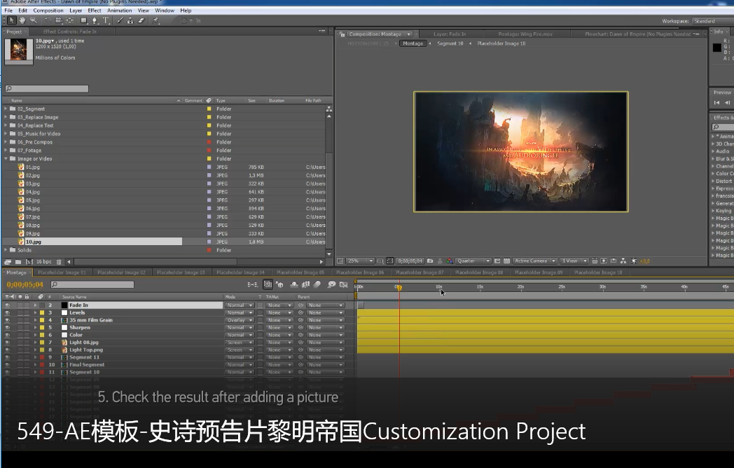
Task: Delete selected project item with trash icon
Action: coord(59,262)
